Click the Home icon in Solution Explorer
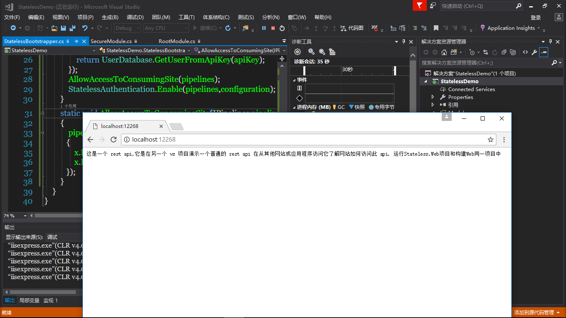This screenshot has width=566, height=318. [x=444, y=52]
